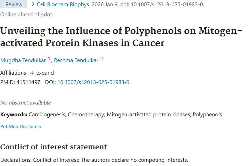Click the bold Keywords label
249x166 pixels.
click(x=14, y=114)
